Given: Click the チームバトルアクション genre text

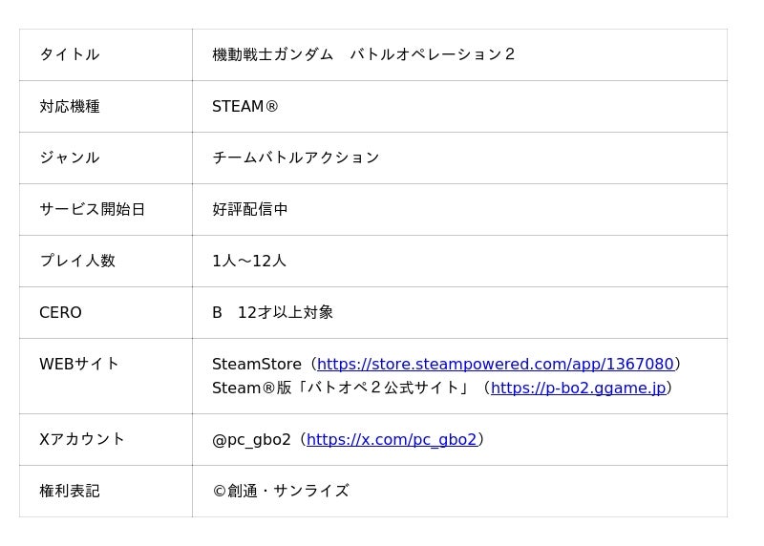Looking at the screenshot, I should click(296, 158).
